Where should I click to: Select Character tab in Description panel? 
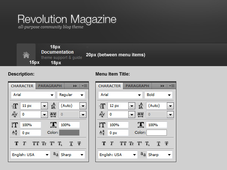tap(22, 86)
